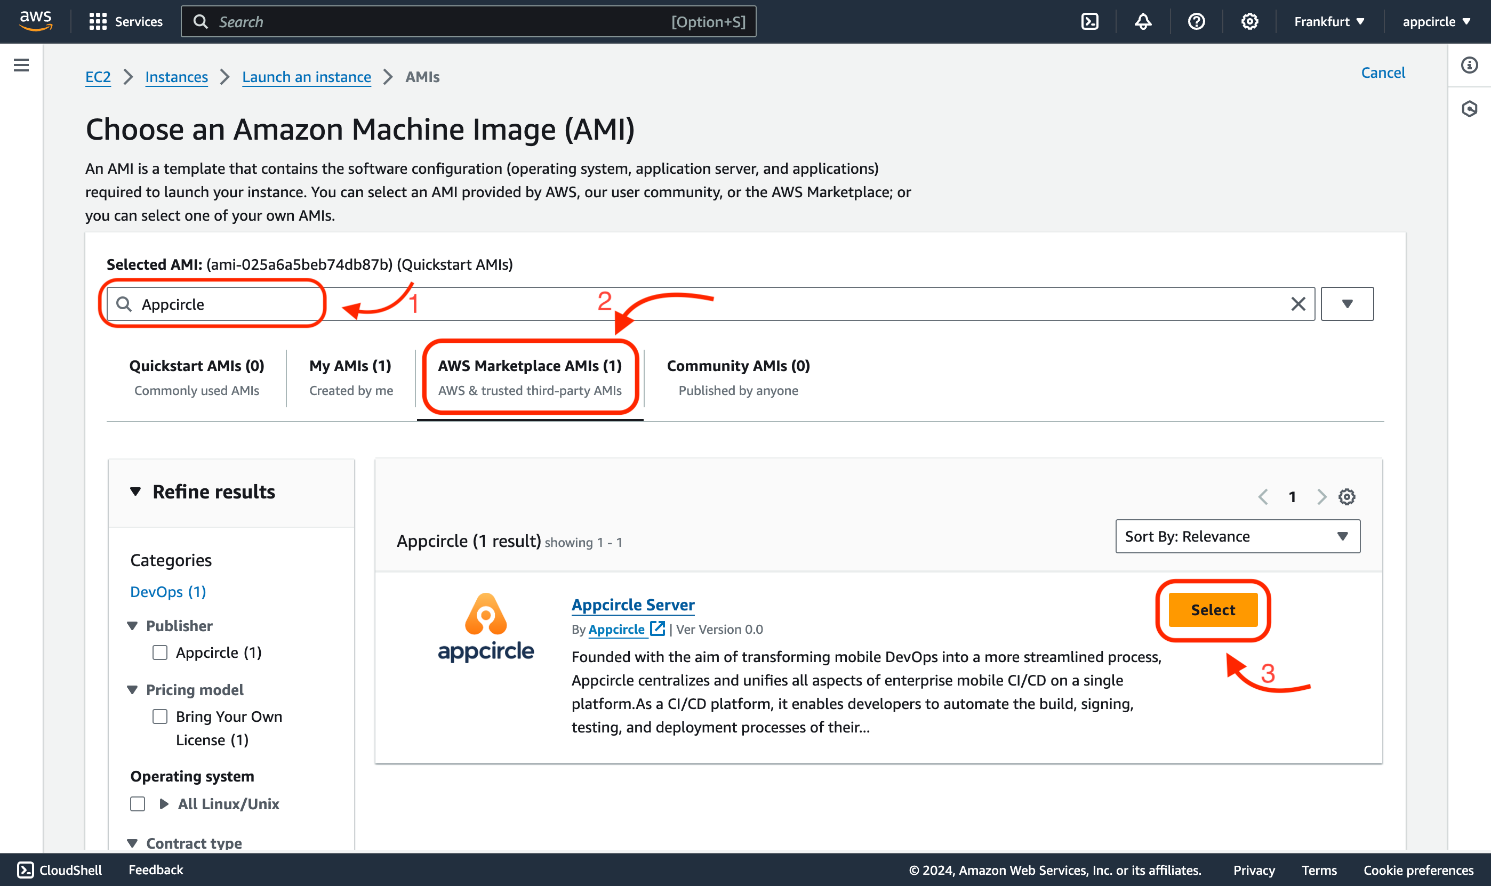Check the All Linux/Unix checkbox
This screenshot has height=886, width=1491.
[138, 804]
